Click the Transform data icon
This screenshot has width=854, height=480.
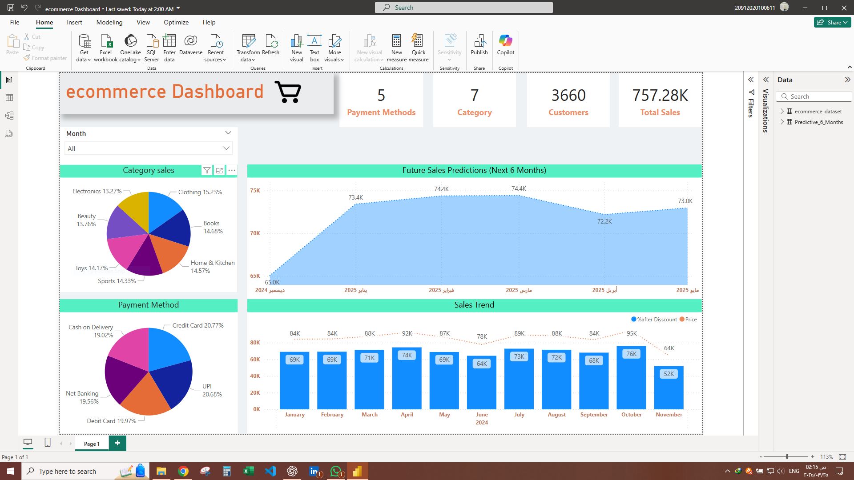tap(248, 41)
